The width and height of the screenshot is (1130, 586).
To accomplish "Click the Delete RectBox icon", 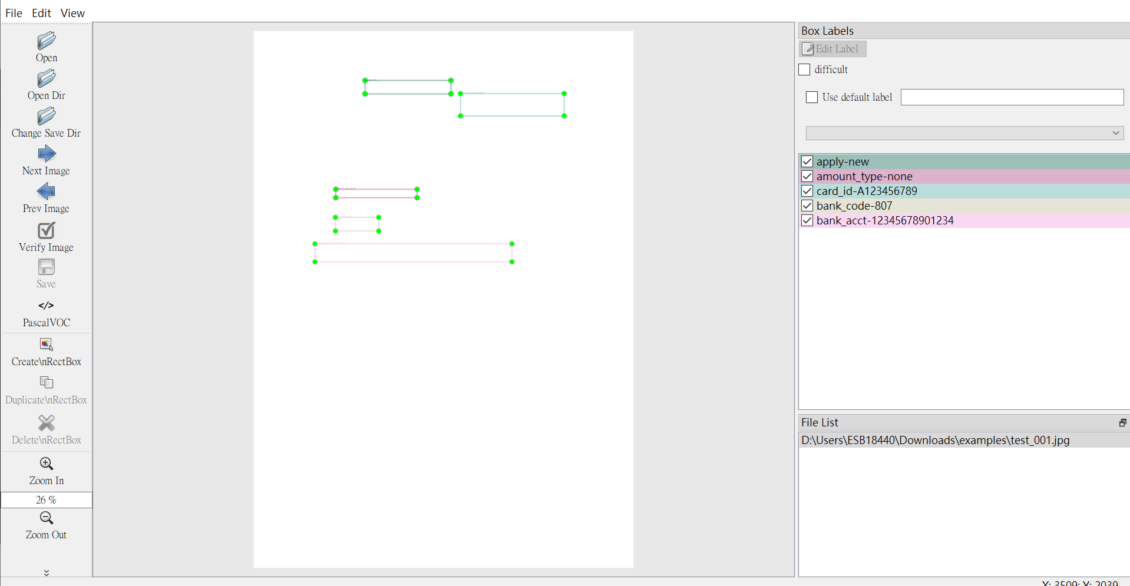I will [x=47, y=422].
